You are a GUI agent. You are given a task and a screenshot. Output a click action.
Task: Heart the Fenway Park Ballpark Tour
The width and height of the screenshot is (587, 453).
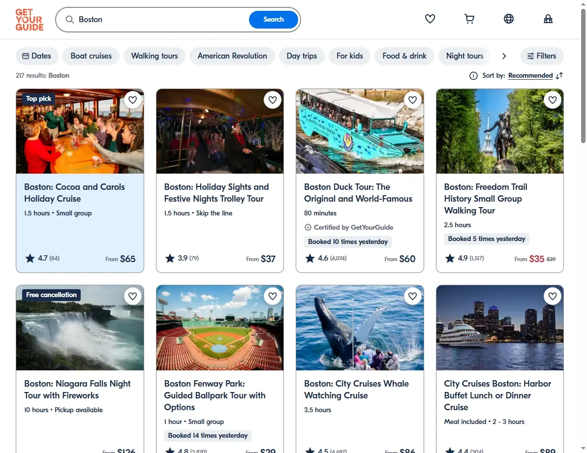point(273,296)
